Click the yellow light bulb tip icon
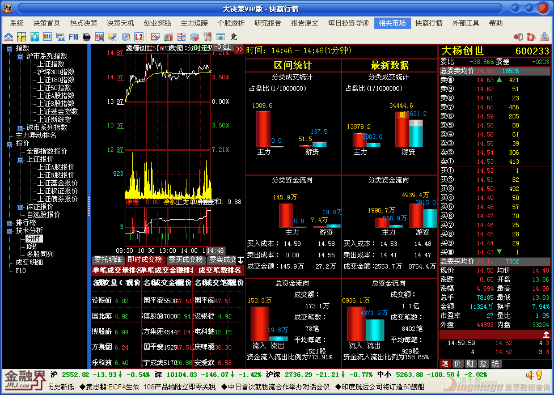This screenshot has width=554, height=395. pos(539,375)
